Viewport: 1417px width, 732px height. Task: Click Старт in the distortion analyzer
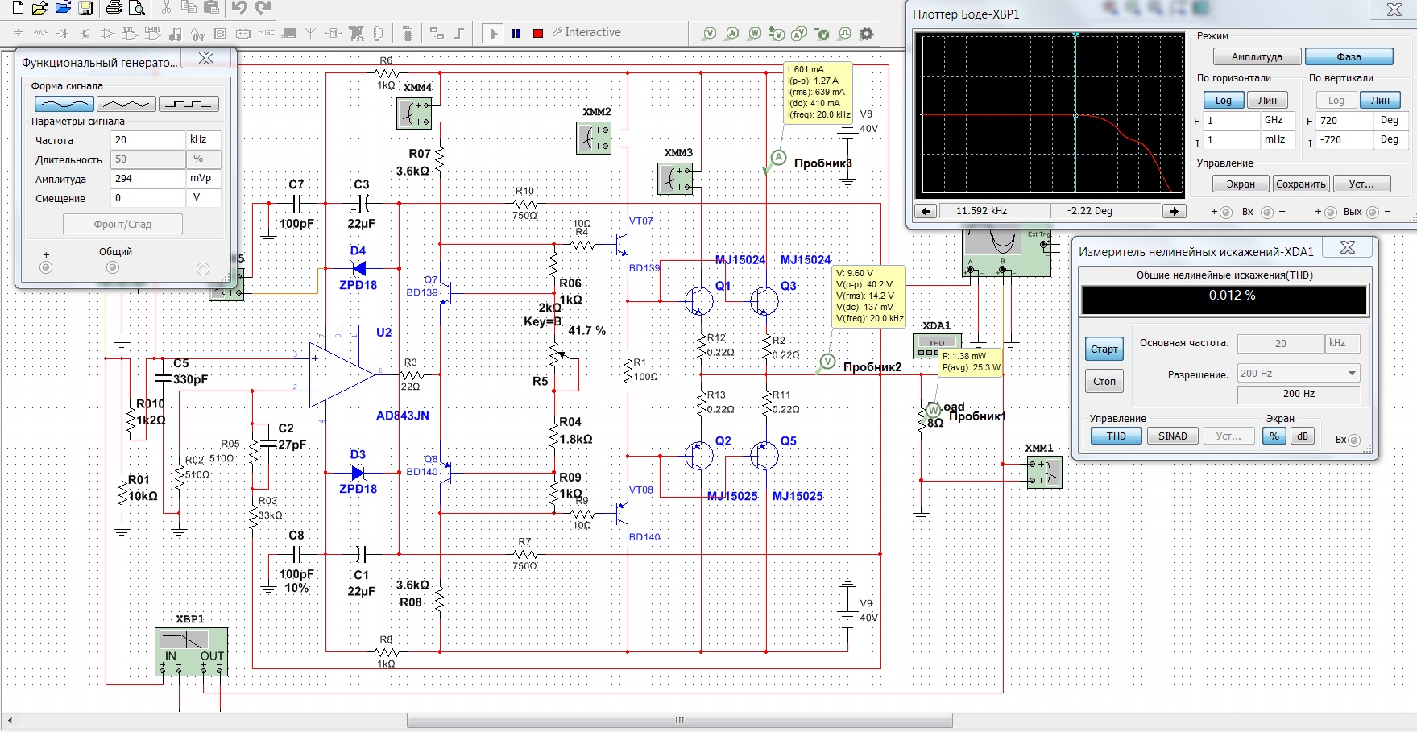1104,349
